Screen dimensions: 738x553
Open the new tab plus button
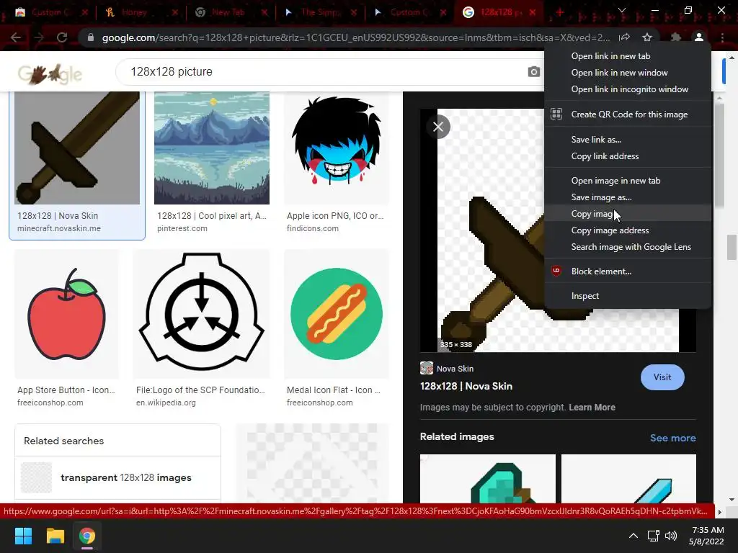(559, 12)
